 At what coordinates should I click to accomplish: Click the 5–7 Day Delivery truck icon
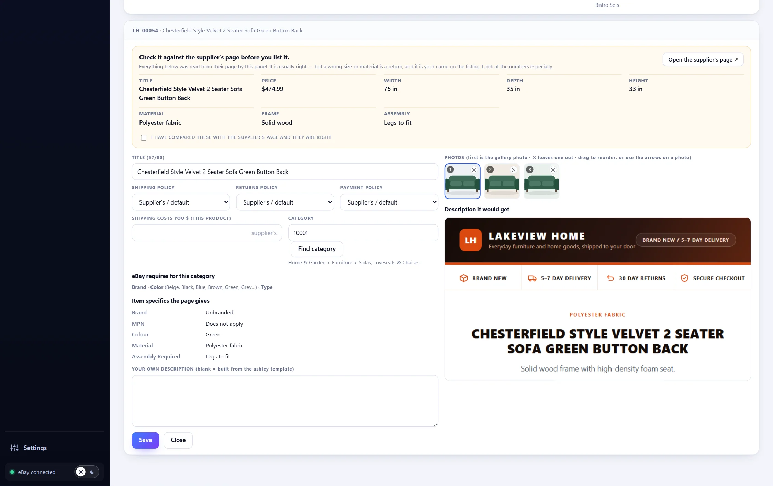click(532, 278)
